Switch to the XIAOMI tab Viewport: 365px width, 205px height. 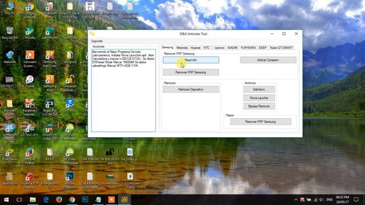pos(233,48)
